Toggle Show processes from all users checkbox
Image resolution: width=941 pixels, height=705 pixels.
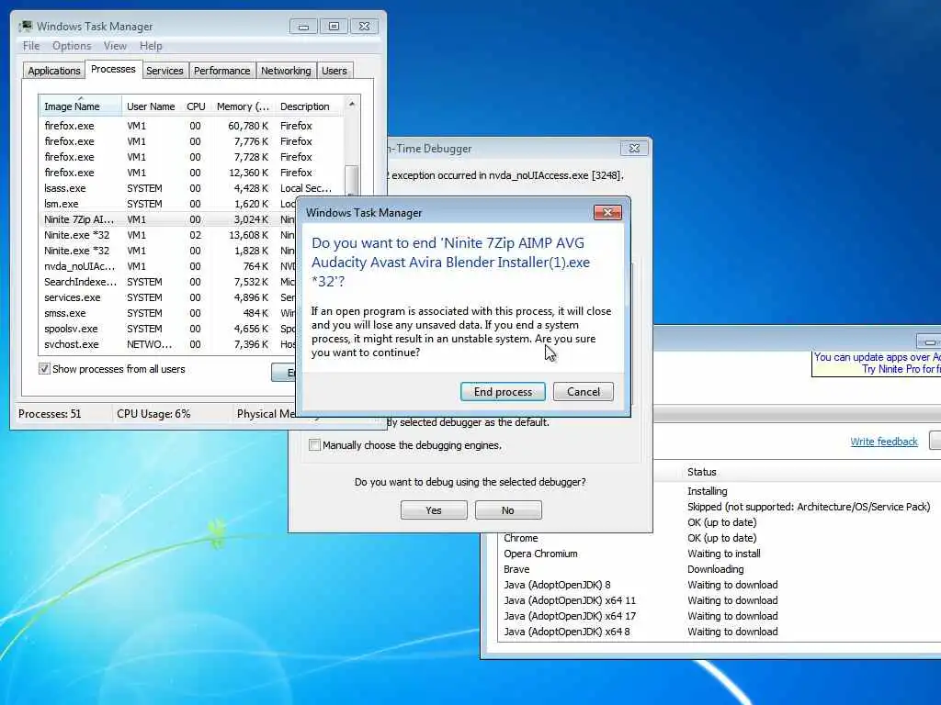click(x=44, y=369)
